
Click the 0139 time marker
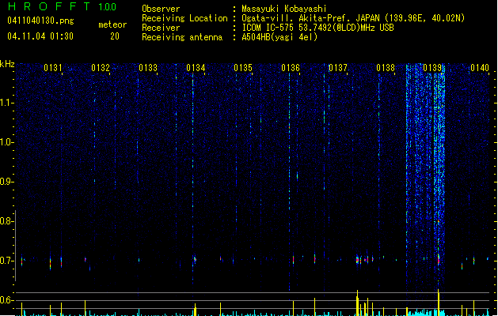[x=432, y=68]
